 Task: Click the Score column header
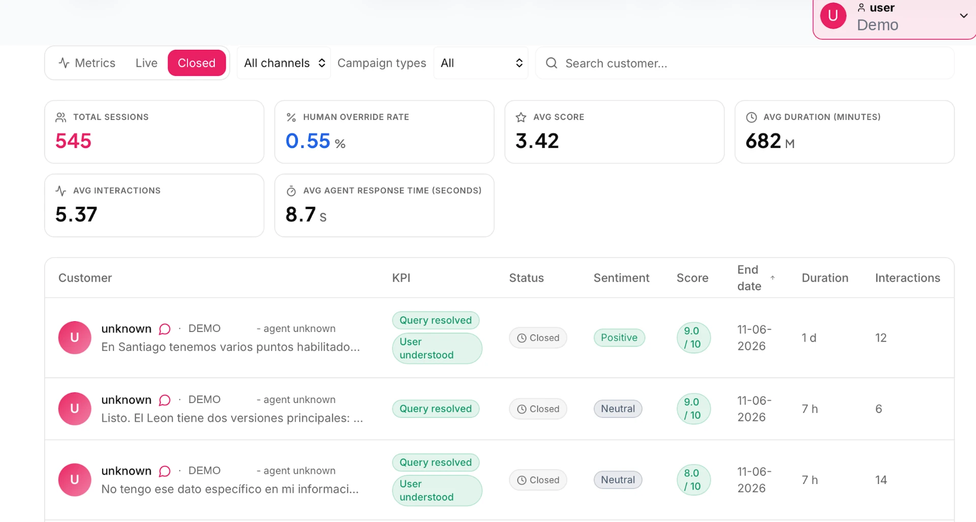pos(692,278)
